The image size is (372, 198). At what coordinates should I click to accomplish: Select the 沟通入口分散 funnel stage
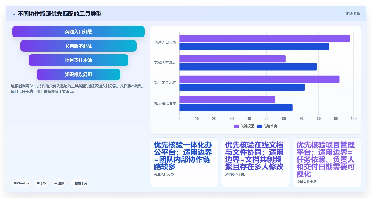click(x=78, y=32)
